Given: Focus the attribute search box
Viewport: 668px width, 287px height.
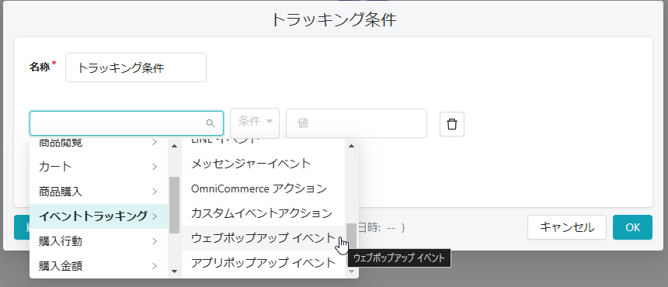Looking at the screenshot, I should [x=127, y=123].
